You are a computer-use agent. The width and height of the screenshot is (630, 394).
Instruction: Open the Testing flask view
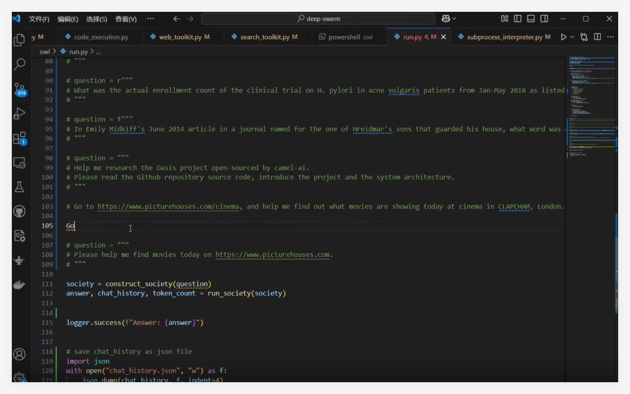pos(19,187)
